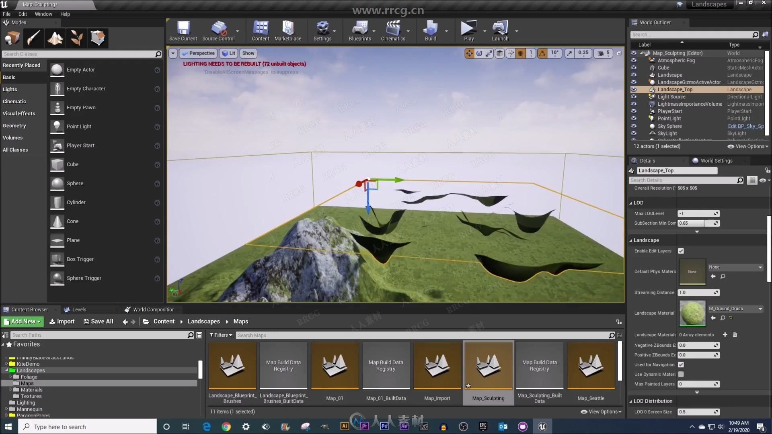
Task: Open Cinematics toolbar icon
Action: (x=393, y=31)
